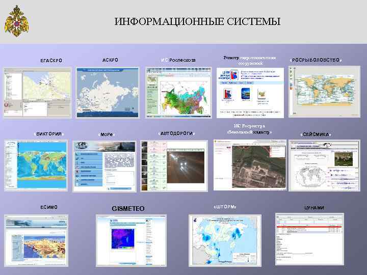Click the MChS emblem logo
The image size is (367, 275).
(x=17, y=21)
